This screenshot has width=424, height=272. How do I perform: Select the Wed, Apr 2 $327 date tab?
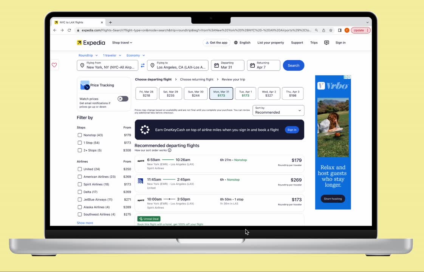click(269, 94)
